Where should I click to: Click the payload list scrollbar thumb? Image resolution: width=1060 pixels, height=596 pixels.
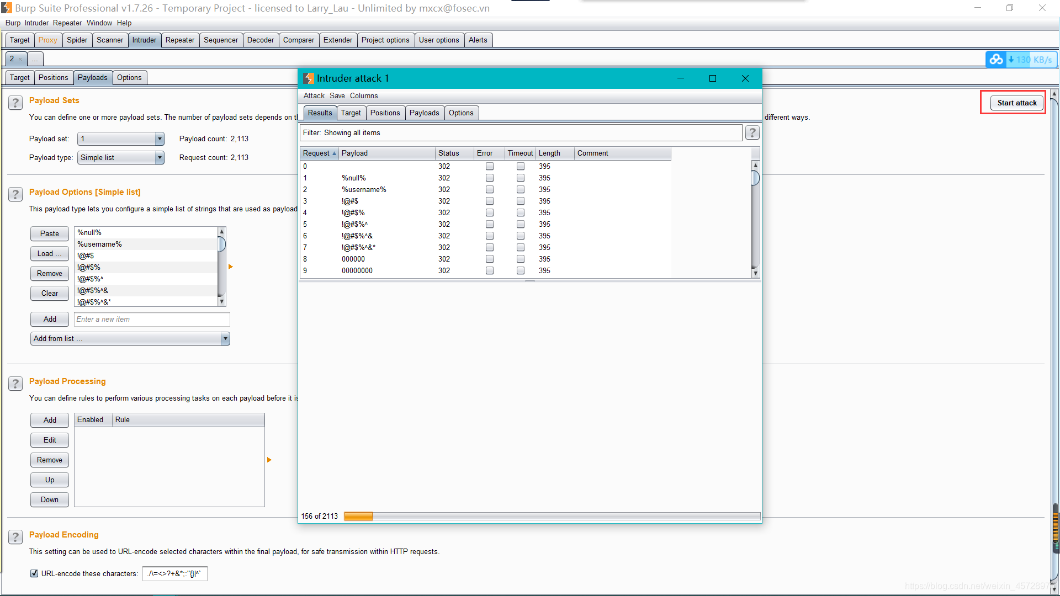point(221,243)
